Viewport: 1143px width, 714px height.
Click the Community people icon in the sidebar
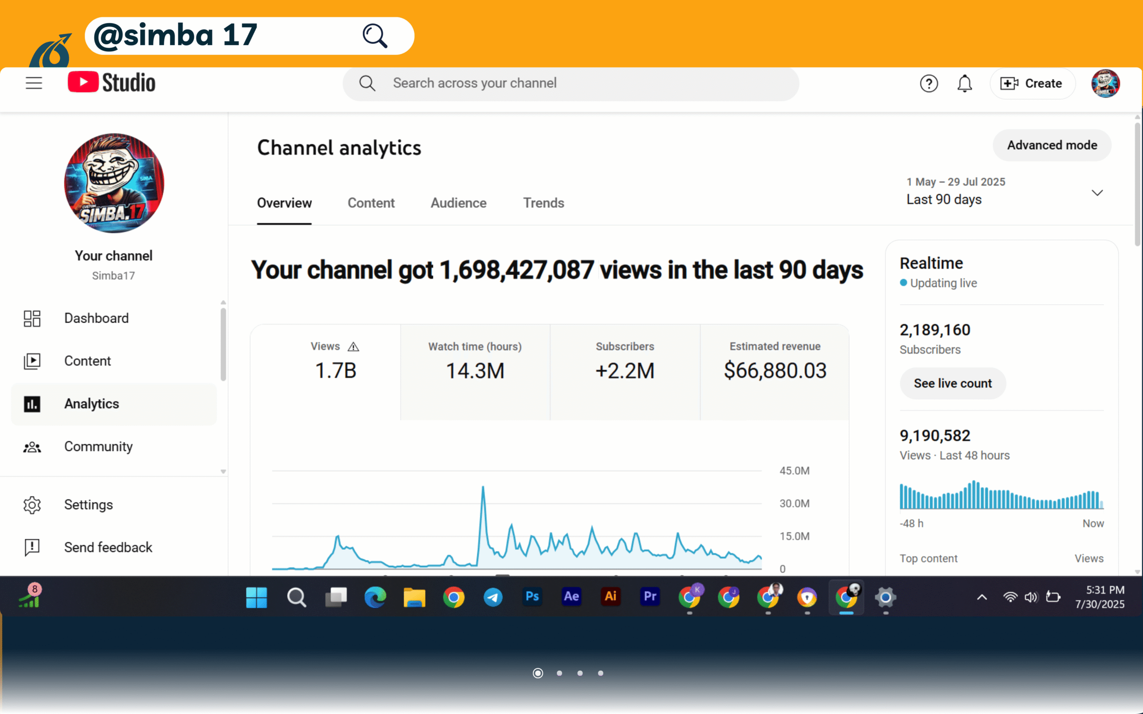click(x=32, y=447)
